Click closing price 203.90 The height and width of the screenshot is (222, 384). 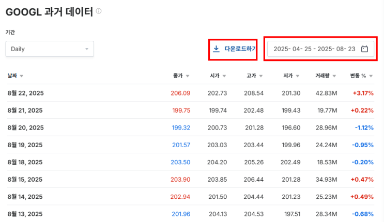click(x=180, y=180)
